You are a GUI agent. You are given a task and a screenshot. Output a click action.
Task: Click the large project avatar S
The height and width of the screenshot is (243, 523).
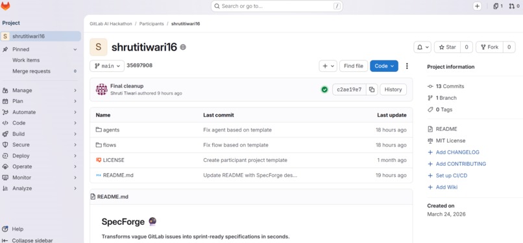(x=99, y=47)
